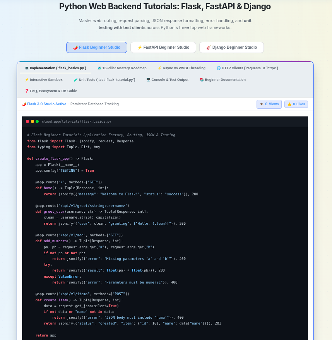Click the laptop icon on the Implementation tab
Screen dimensions: 332x340
tap(27, 68)
